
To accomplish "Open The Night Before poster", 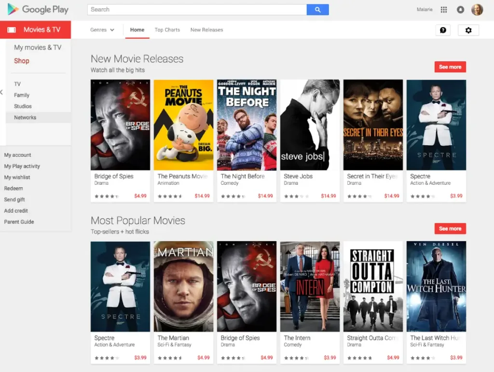I will (x=247, y=125).
